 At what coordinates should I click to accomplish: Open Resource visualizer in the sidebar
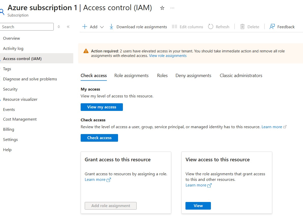(20, 99)
